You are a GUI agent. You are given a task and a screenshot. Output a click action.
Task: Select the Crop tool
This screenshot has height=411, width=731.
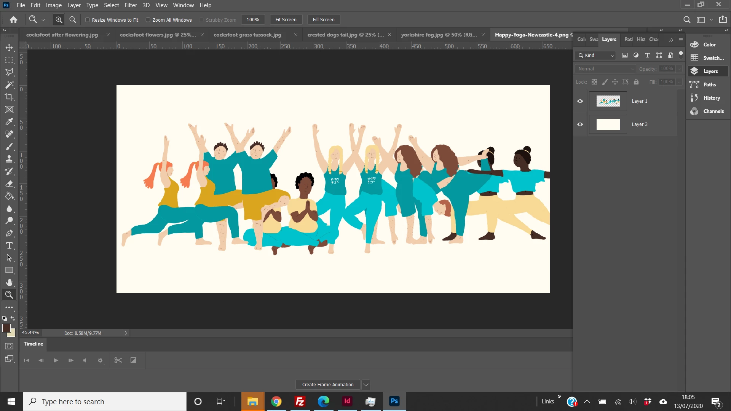coord(9,97)
